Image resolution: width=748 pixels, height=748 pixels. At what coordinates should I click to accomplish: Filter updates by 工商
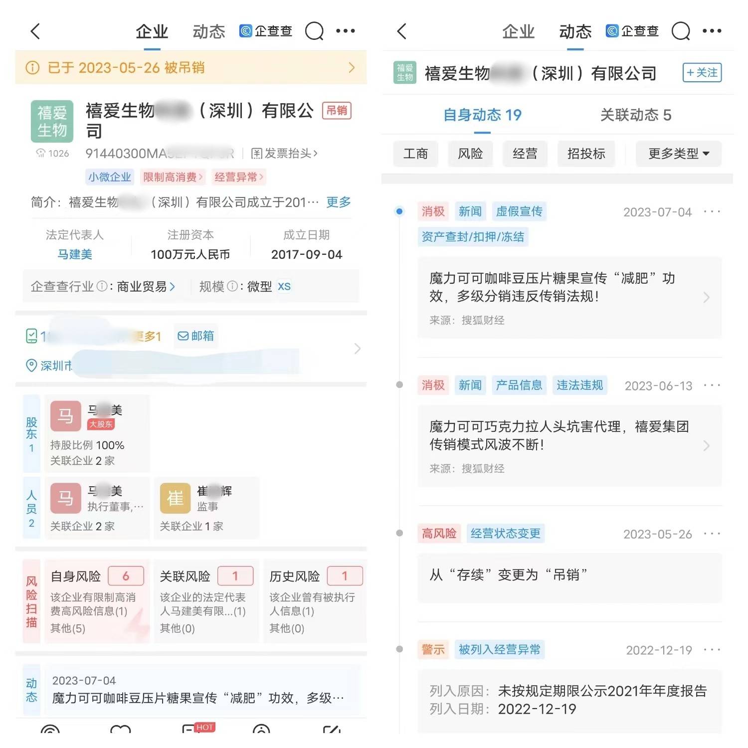(415, 154)
